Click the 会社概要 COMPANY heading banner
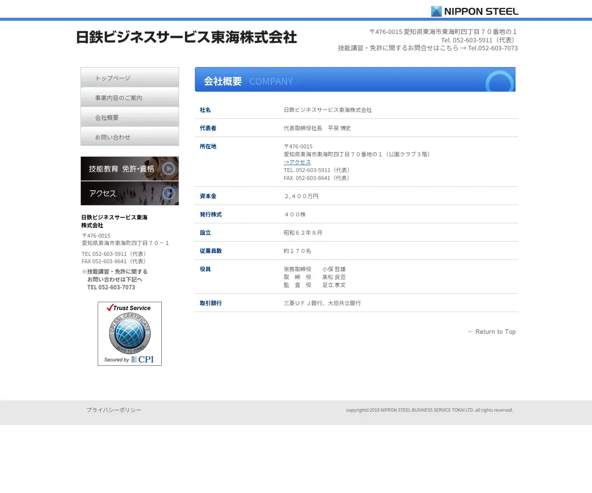The height and width of the screenshot is (493, 592). click(x=355, y=79)
